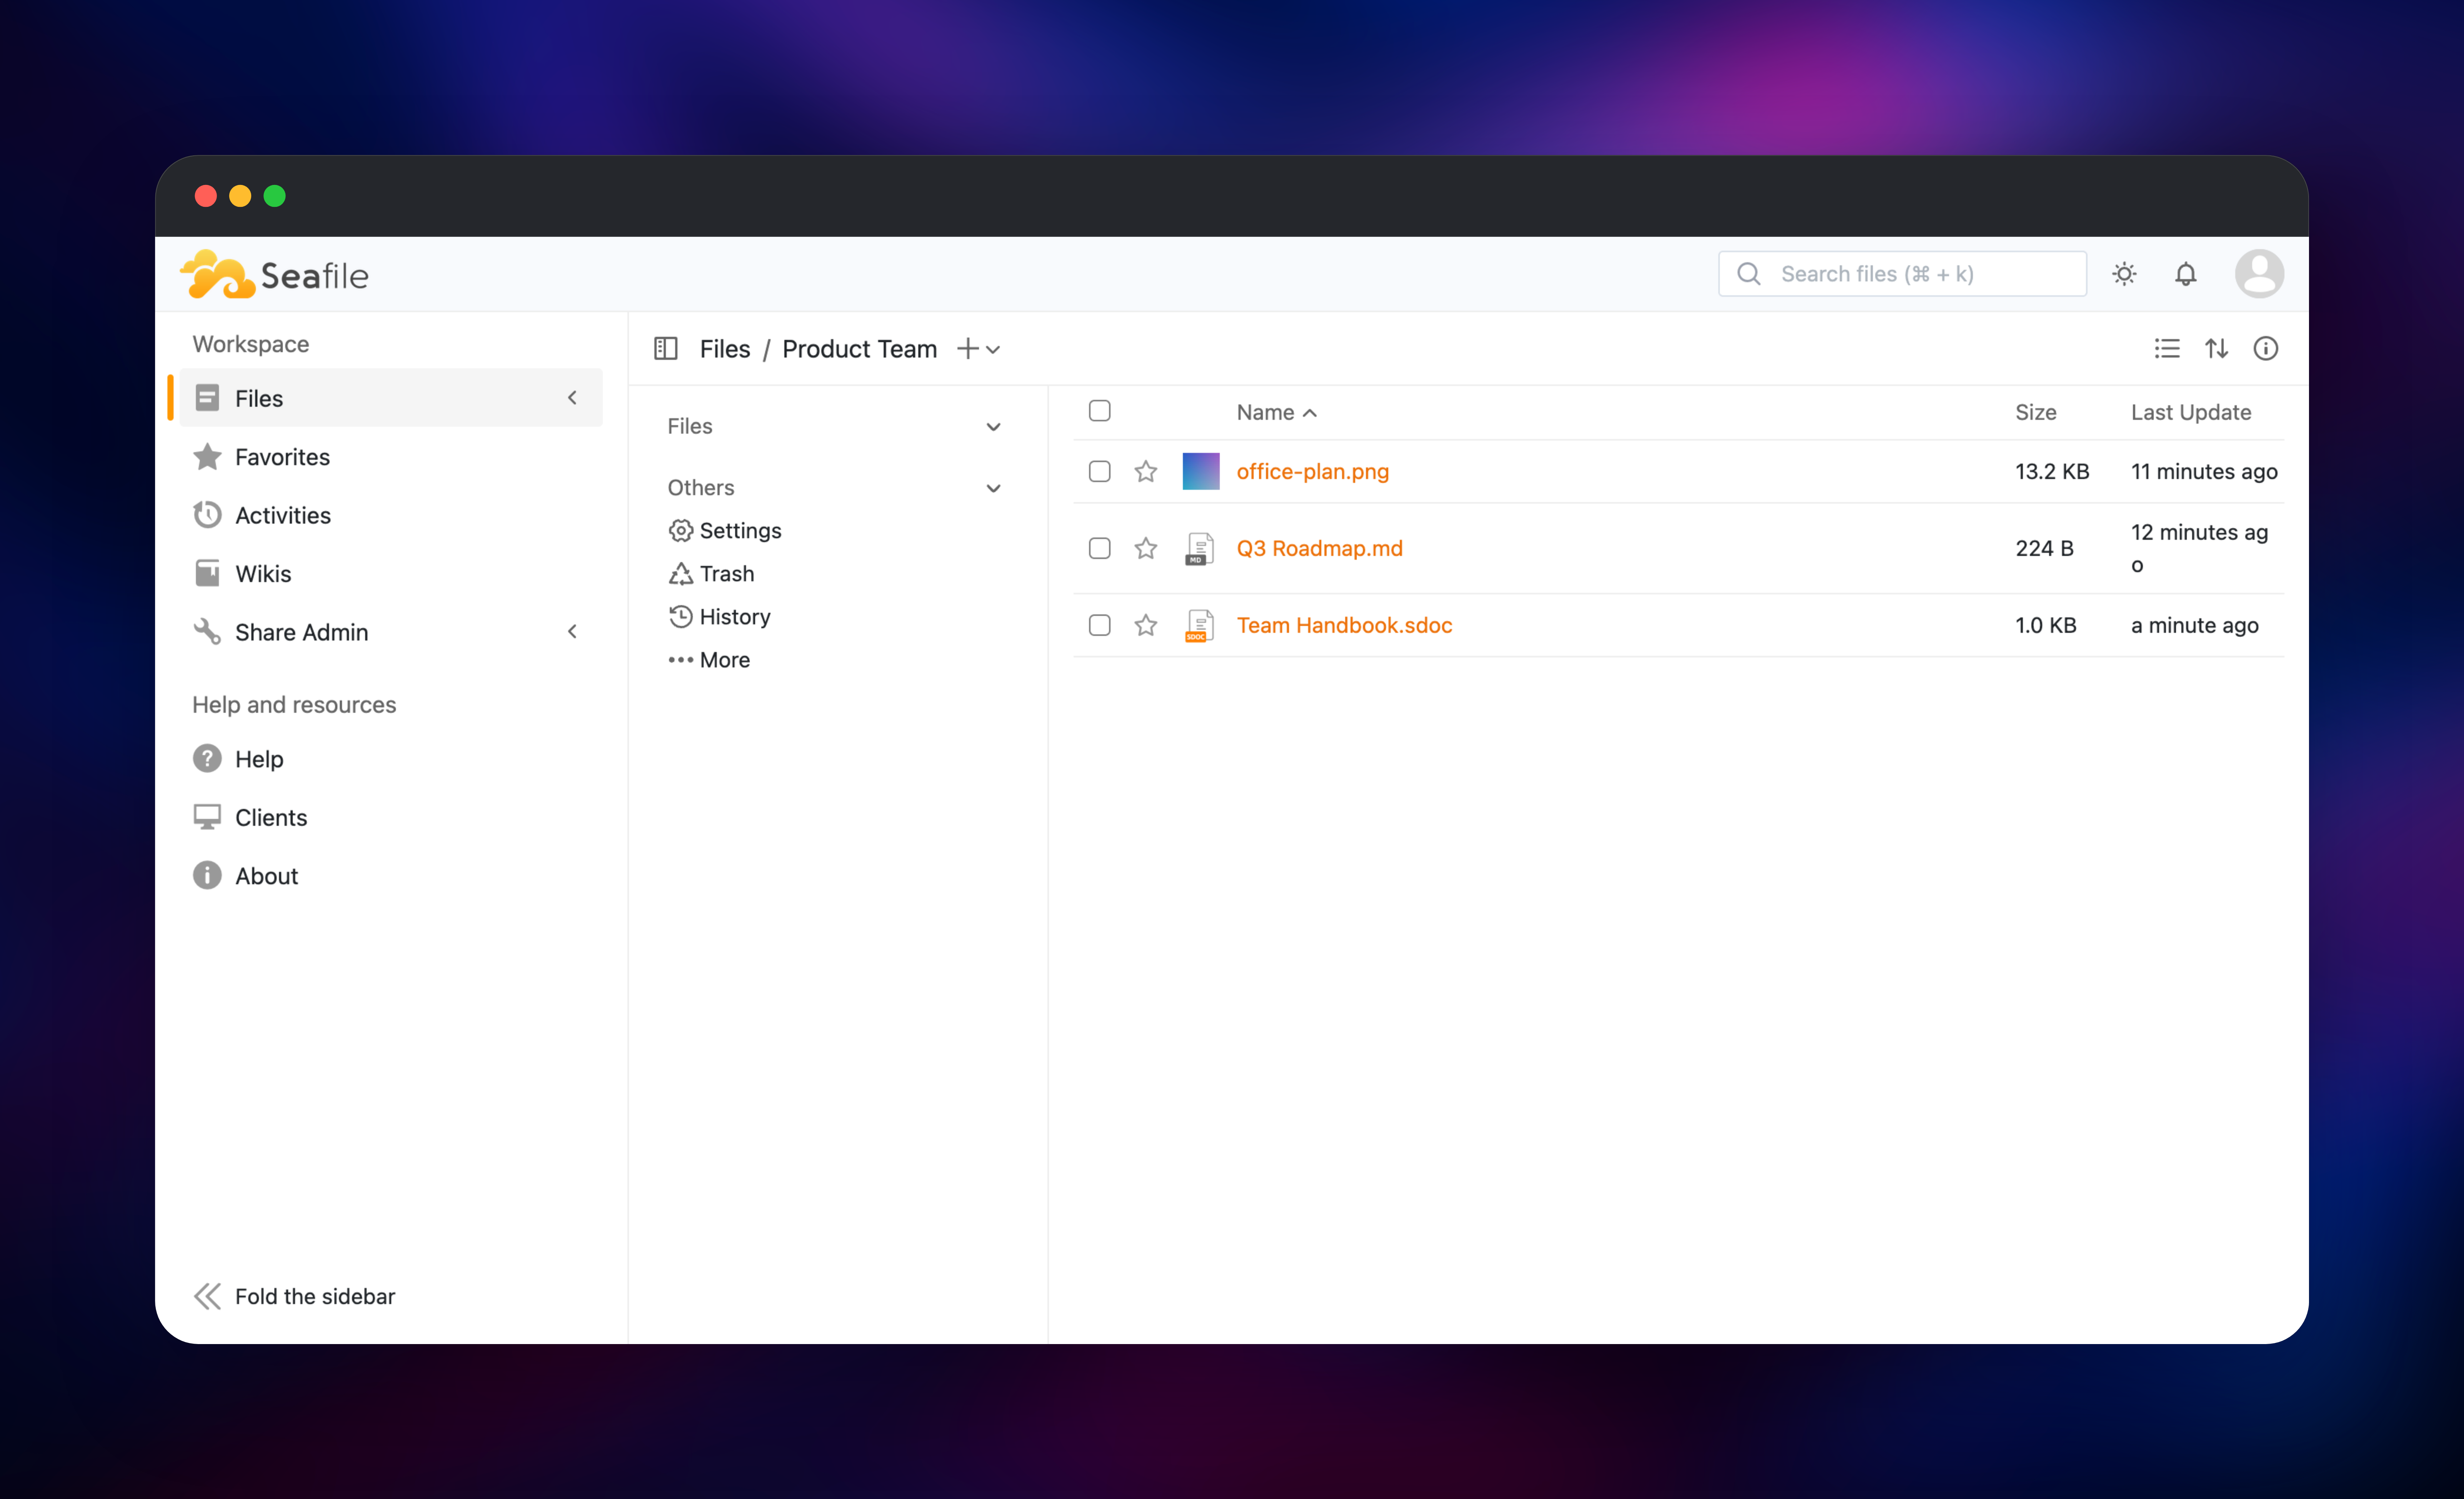
Task: Star the Team Handbook.sdoc file
Action: click(1146, 626)
